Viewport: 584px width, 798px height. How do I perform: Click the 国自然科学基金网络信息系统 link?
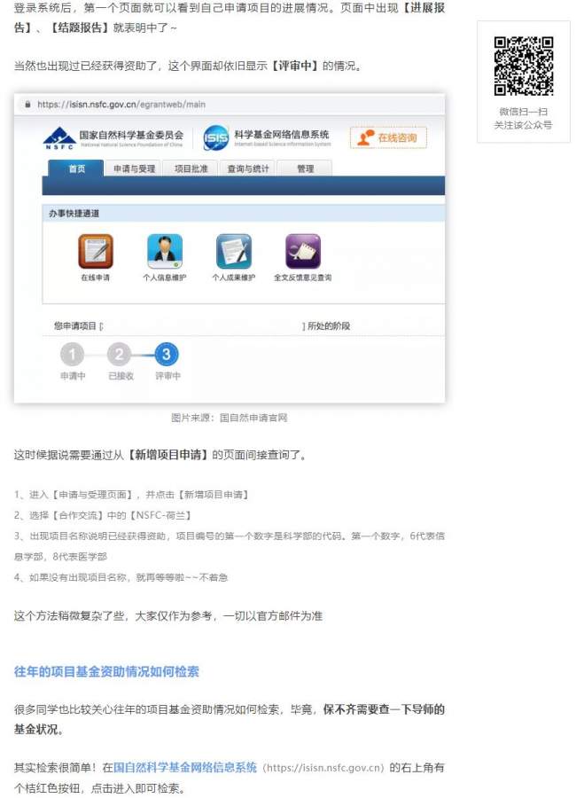point(185,767)
